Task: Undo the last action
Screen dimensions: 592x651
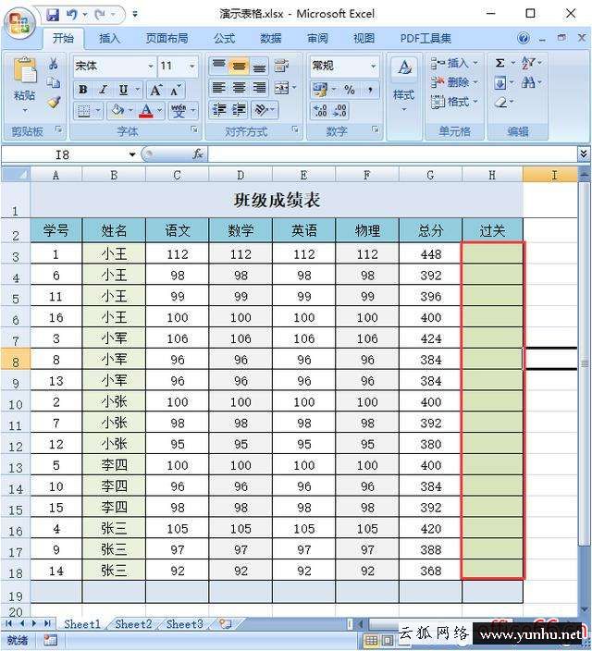Action: (72, 15)
